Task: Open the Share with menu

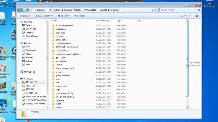Action: coord(64,16)
